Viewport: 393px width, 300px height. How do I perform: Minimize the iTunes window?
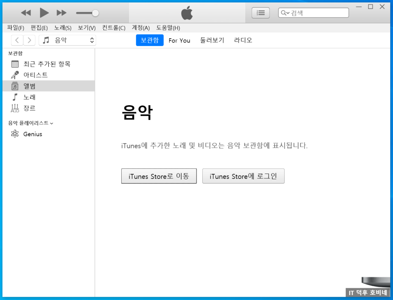coord(359,7)
